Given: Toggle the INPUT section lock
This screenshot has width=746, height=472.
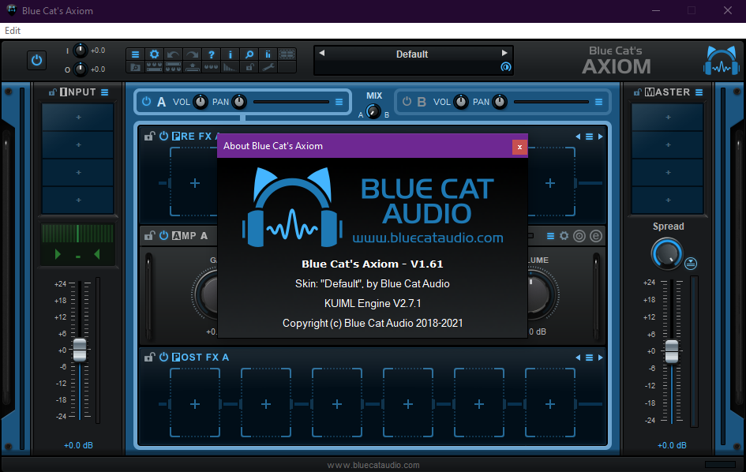Looking at the screenshot, I should (x=53, y=92).
